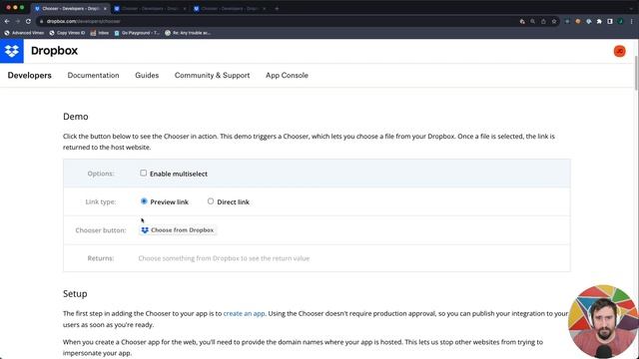Follow the 'create an app' link
Screen dimensions: 639x359
click(x=244, y=313)
